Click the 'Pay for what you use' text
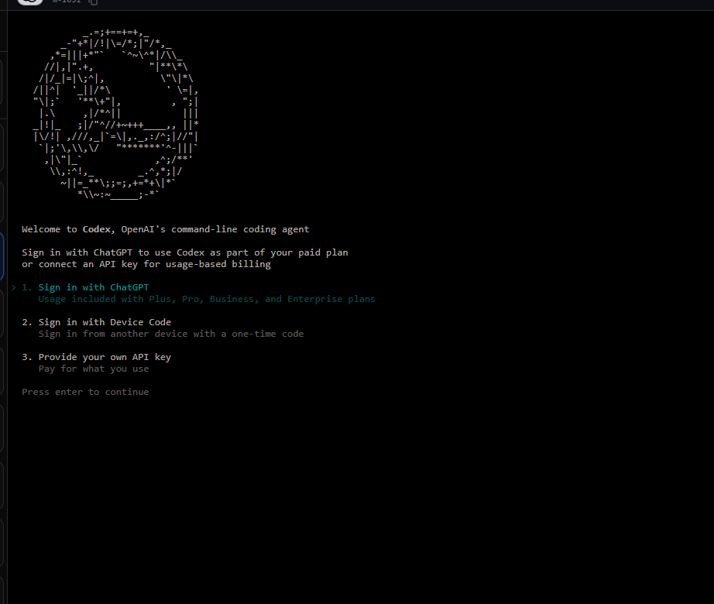 pos(94,369)
